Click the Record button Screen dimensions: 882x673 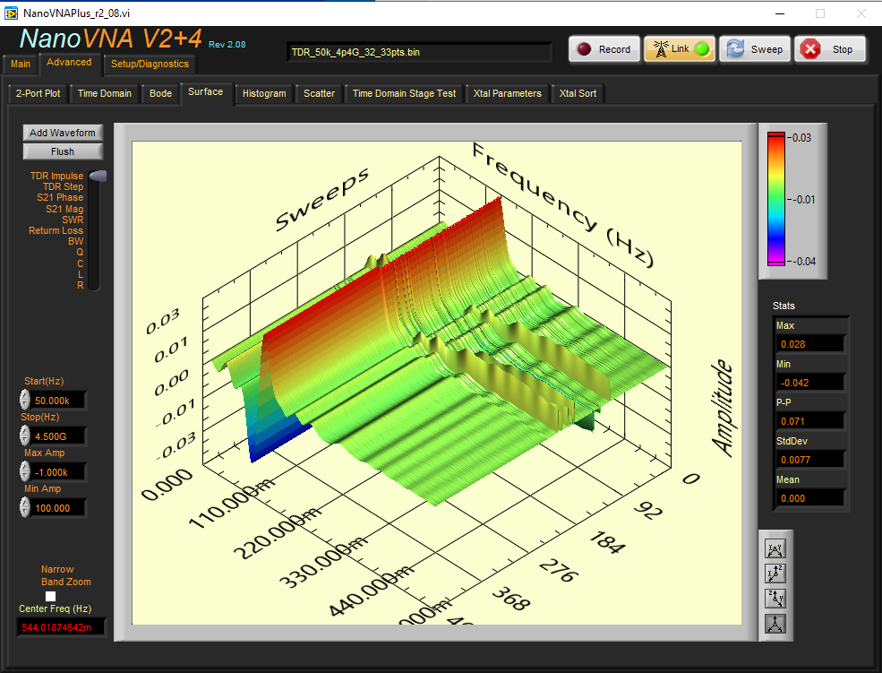point(604,49)
